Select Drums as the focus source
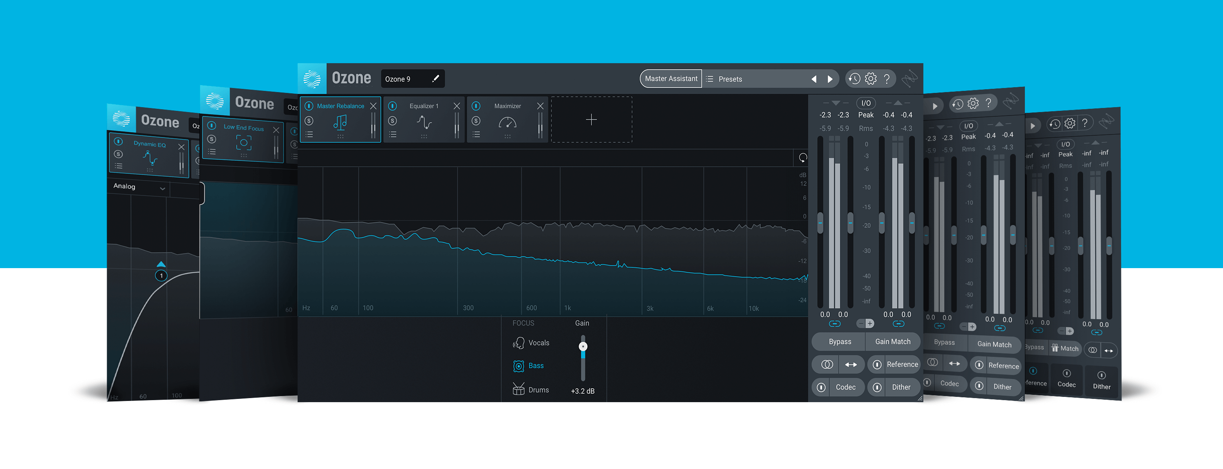1223x469 pixels. pos(531,389)
